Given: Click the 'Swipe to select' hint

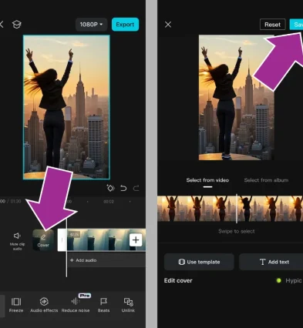Looking at the screenshot, I should [x=237, y=231].
